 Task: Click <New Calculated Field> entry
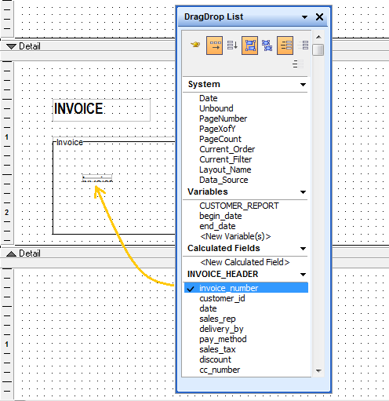coord(245,262)
